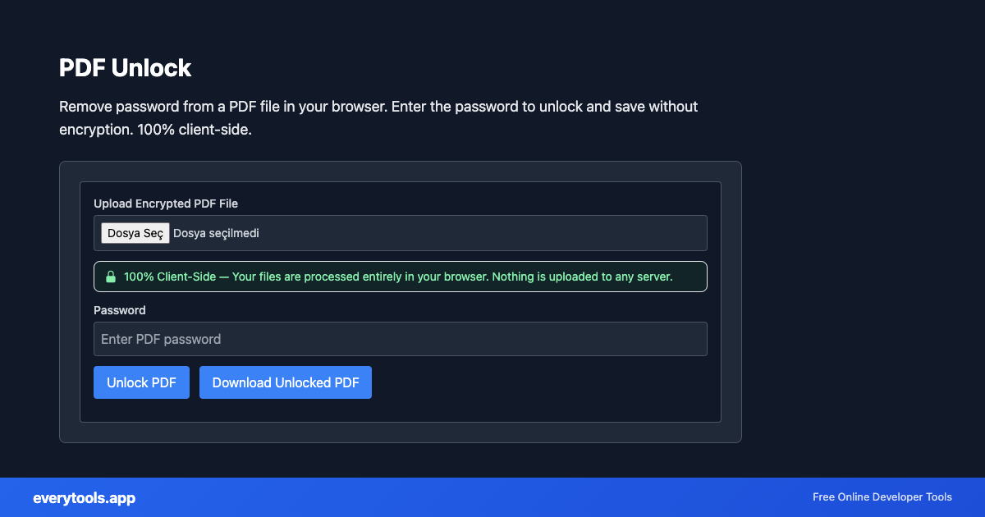Screen dimensions: 985x517
Task: Select the Dosya Seç file picker button
Action: 135,232
